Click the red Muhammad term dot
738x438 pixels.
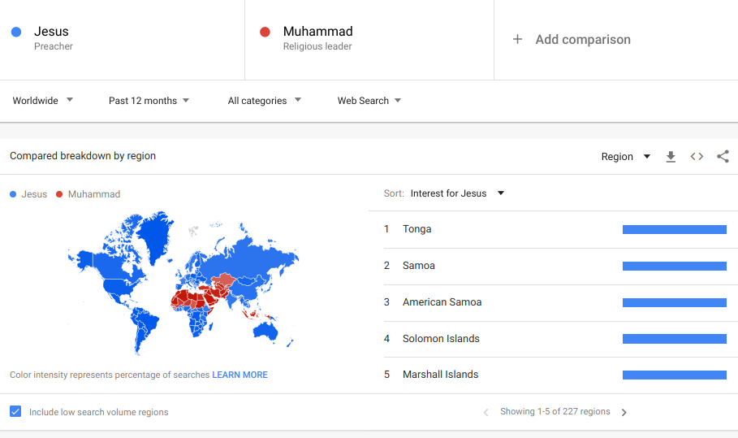click(265, 32)
